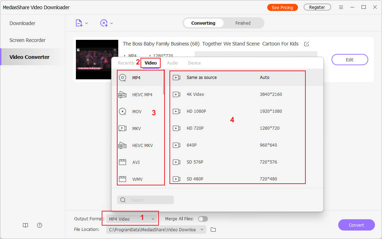Image resolution: width=382 pixels, height=239 pixels.
Task: Select the 720*576 resolution text
Action: pos(268,162)
